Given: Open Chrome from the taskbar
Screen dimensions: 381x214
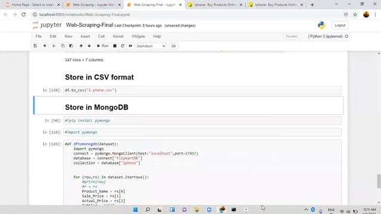Looking at the screenshot, I should 221,210.
